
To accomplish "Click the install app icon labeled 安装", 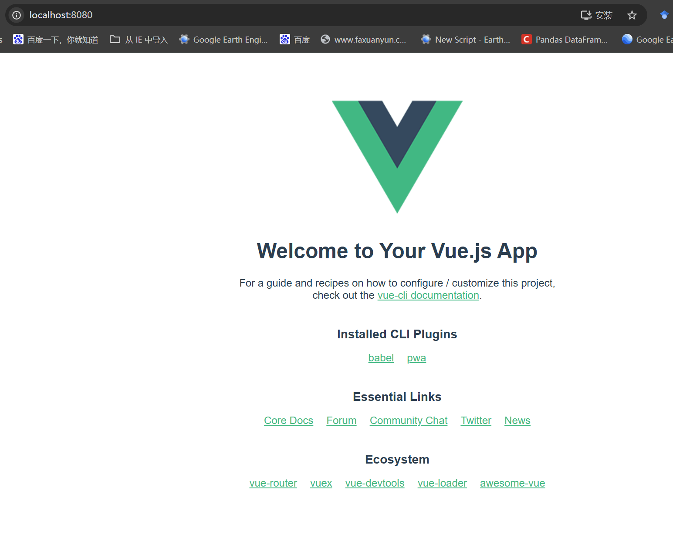I will pos(597,15).
